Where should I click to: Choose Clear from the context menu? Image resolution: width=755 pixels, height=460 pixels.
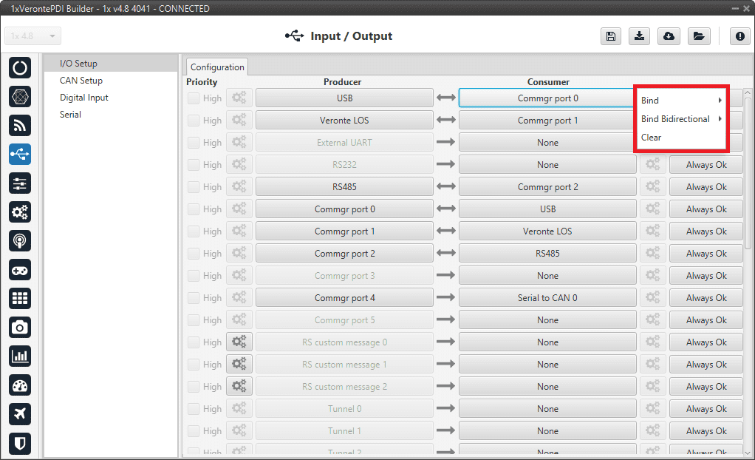click(652, 138)
